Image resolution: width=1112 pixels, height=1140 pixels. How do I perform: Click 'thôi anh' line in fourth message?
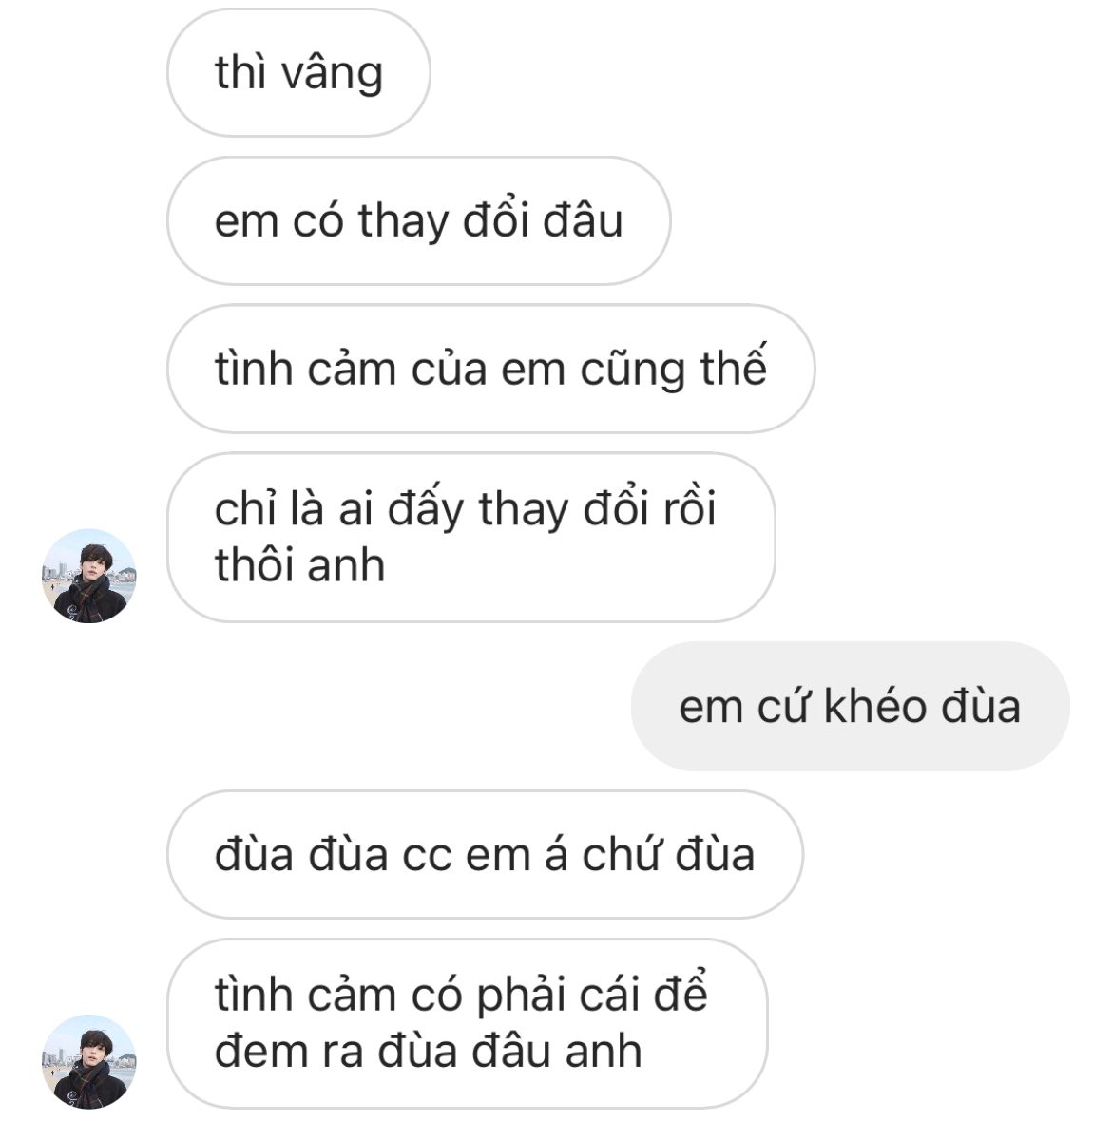299,565
